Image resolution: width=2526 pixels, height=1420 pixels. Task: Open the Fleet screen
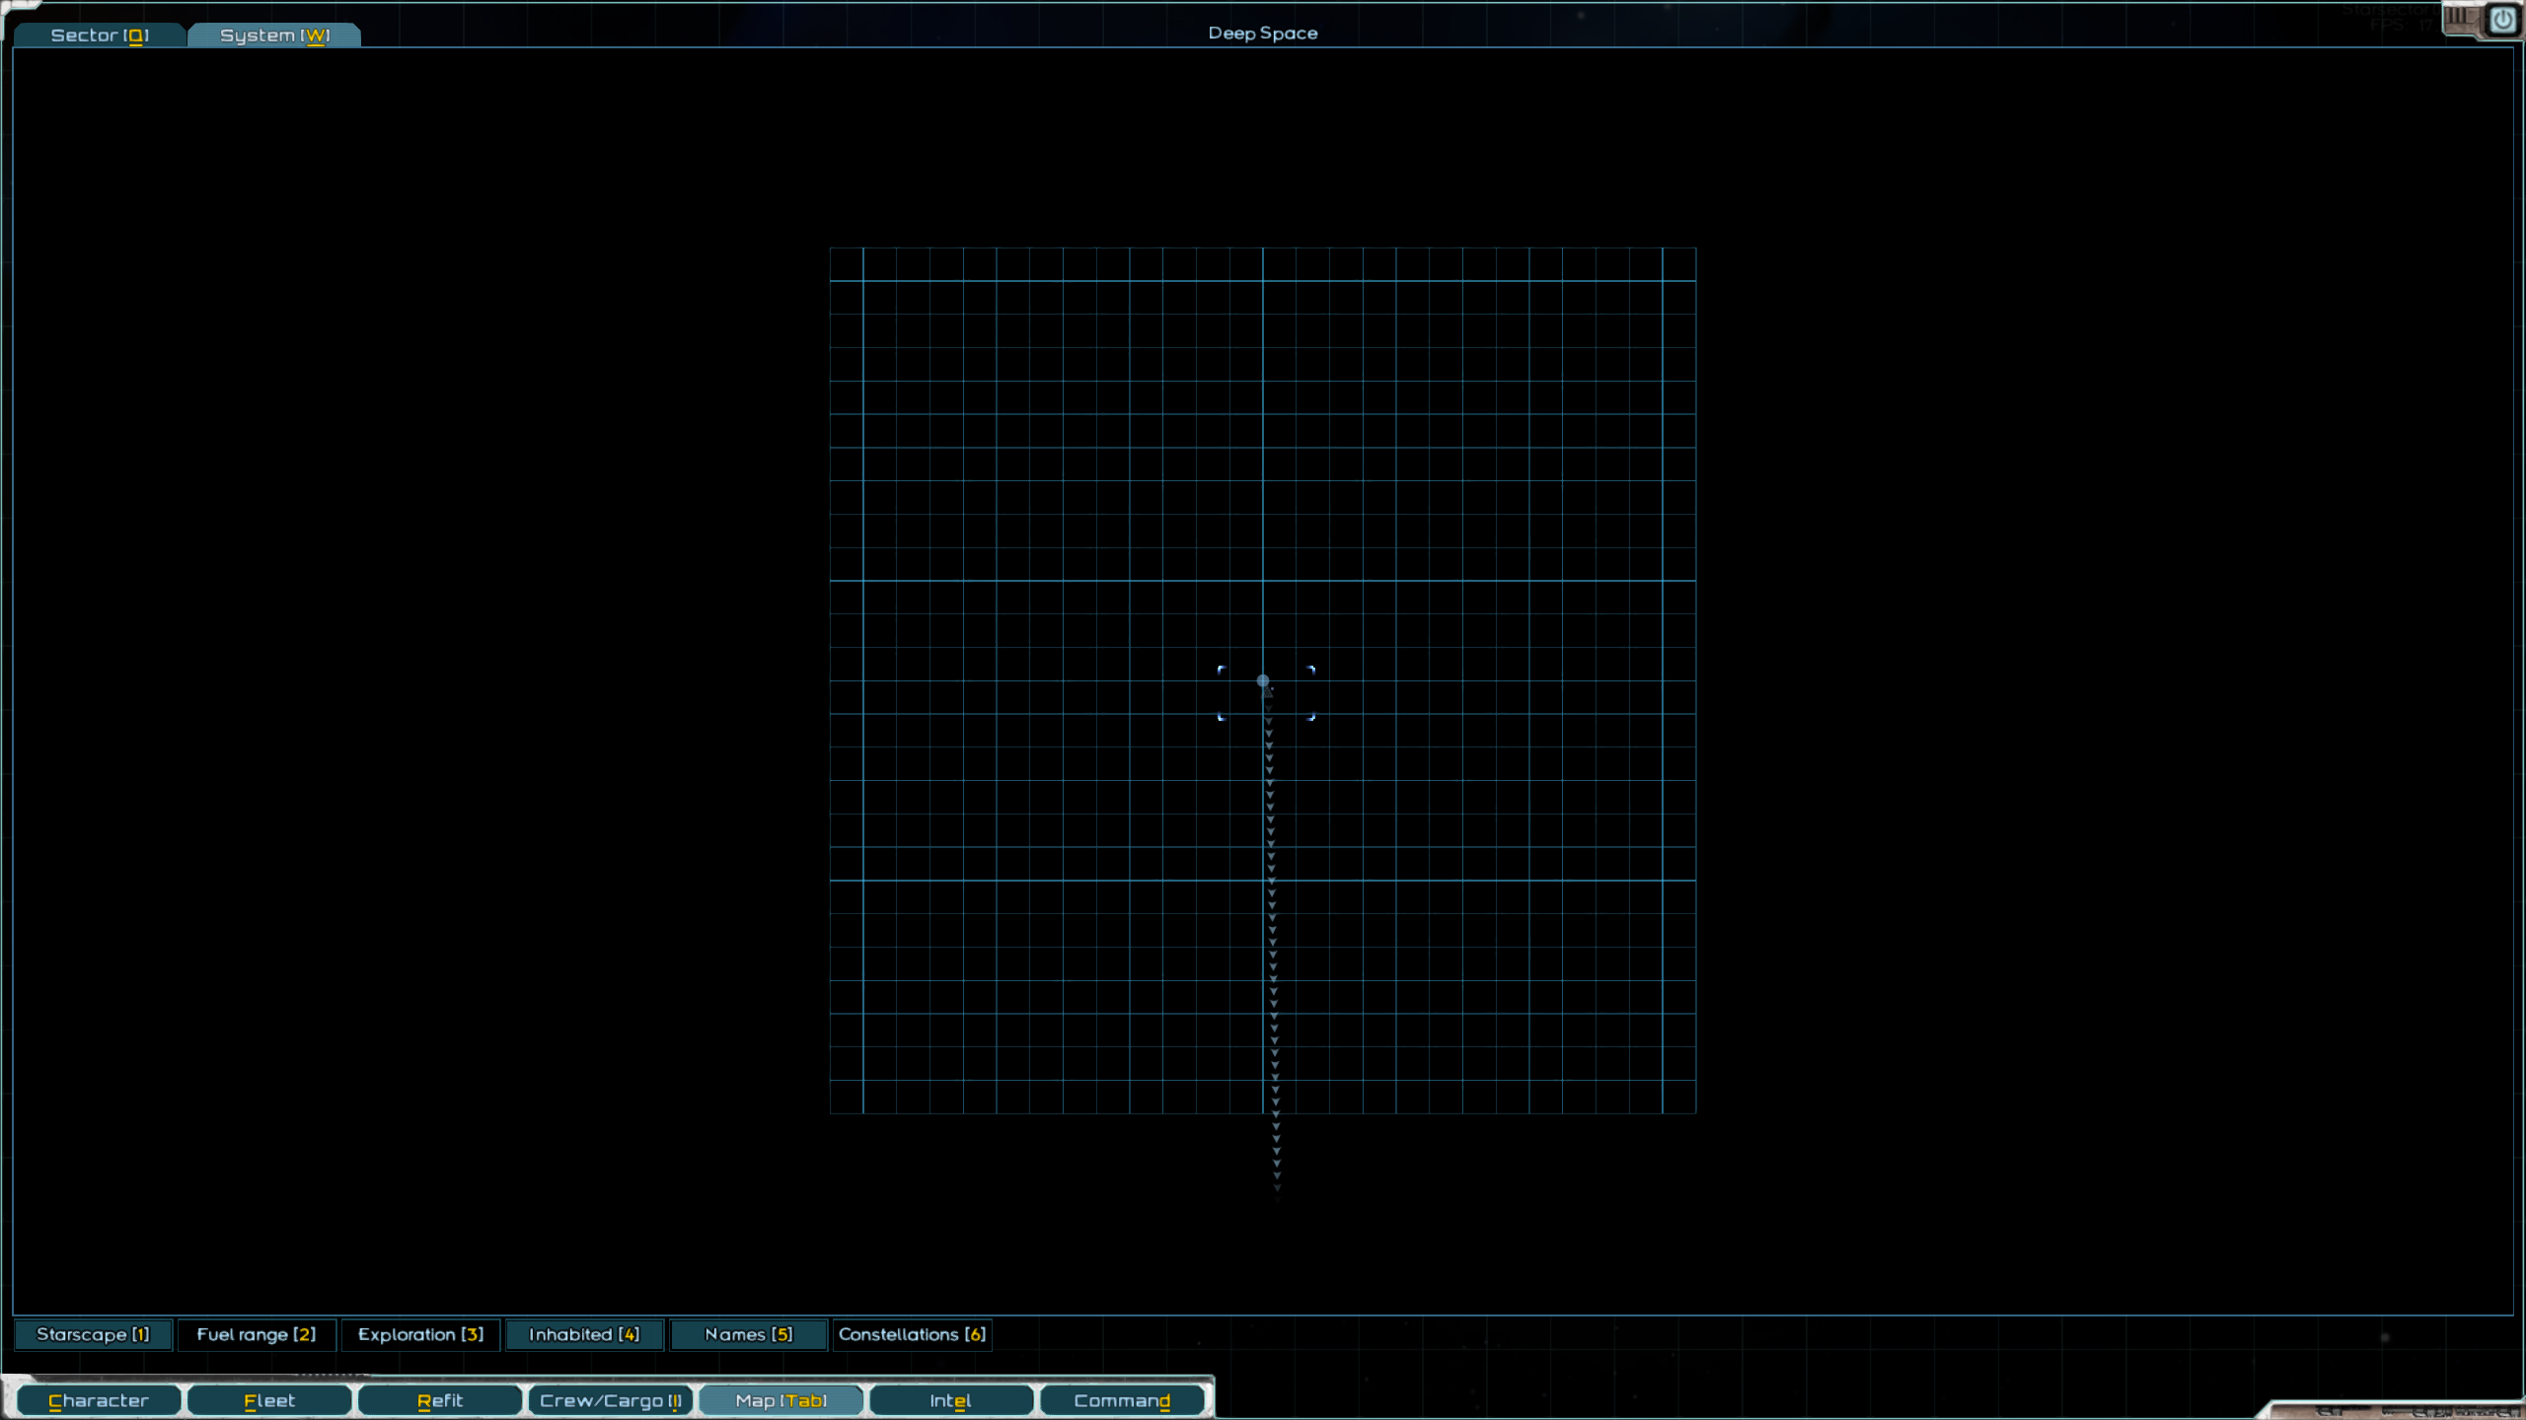(269, 1400)
